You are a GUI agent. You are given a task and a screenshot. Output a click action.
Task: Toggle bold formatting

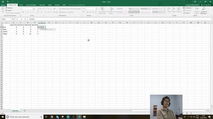tap(23, 12)
